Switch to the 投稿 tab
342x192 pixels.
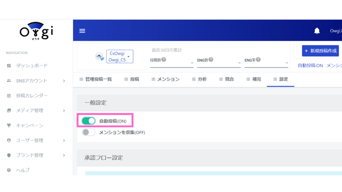pos(132,79)
